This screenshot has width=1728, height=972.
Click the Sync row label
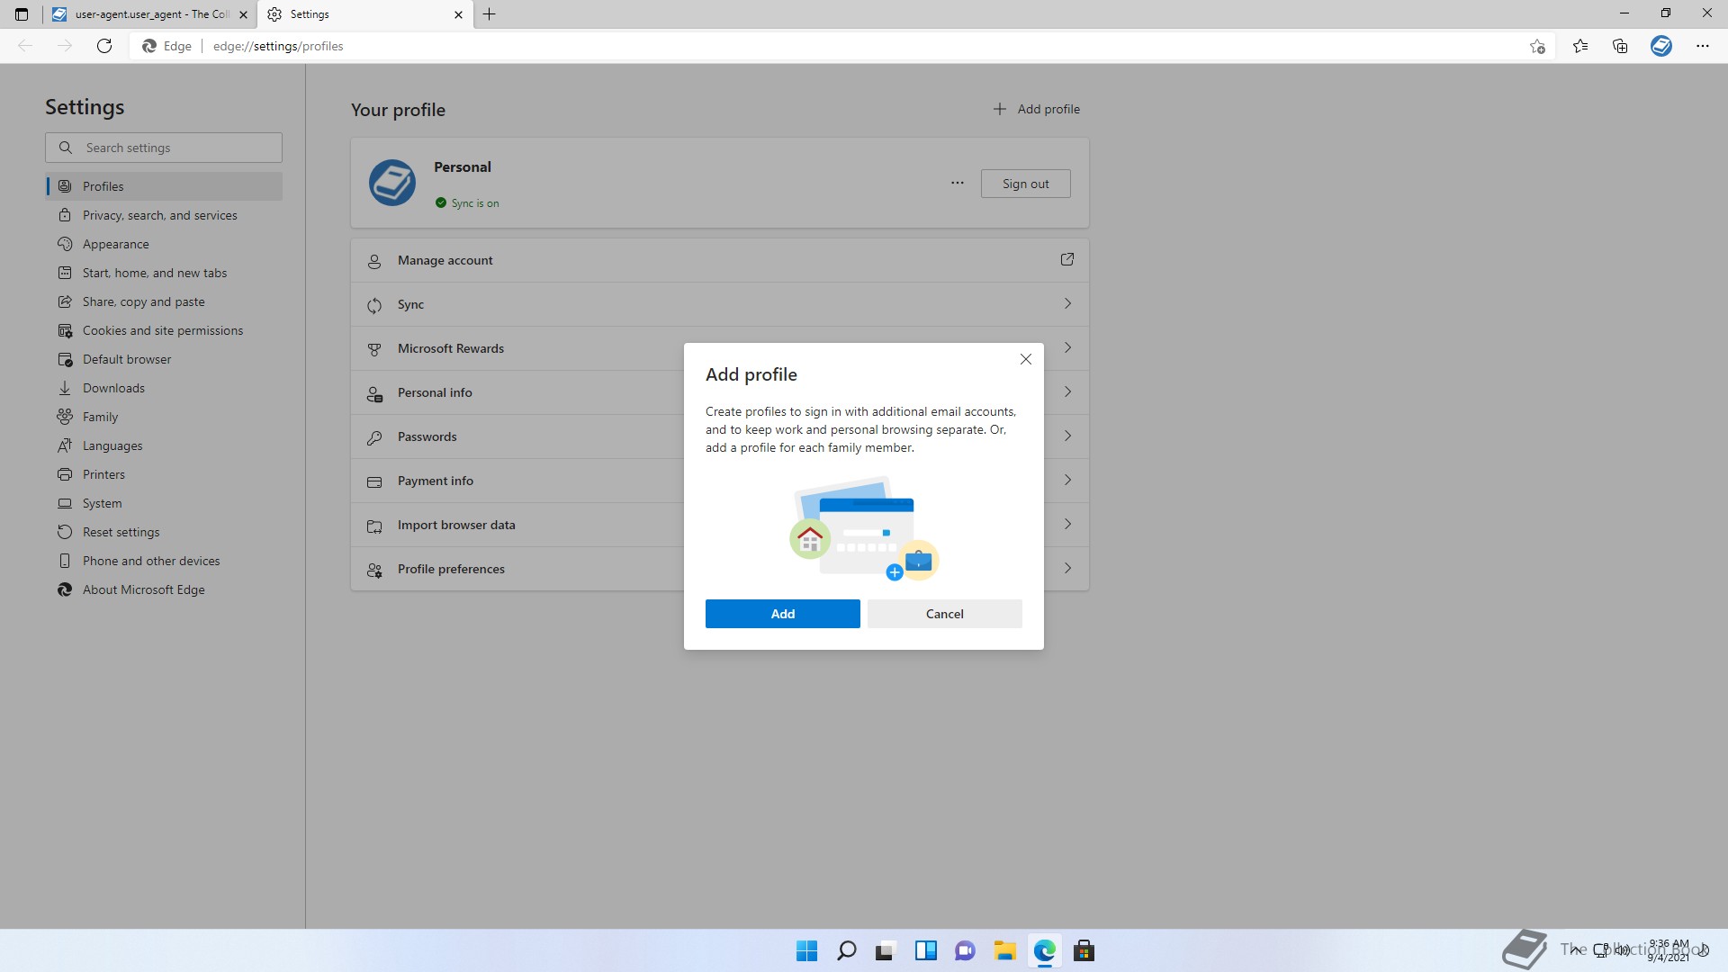(410, 304)
